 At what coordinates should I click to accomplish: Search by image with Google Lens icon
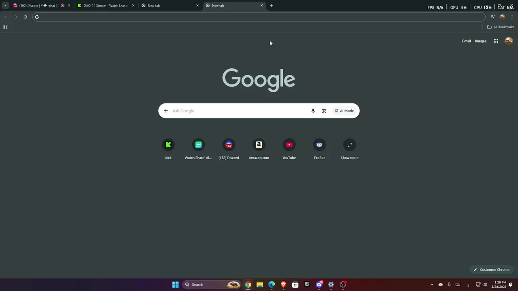(324, 111)
